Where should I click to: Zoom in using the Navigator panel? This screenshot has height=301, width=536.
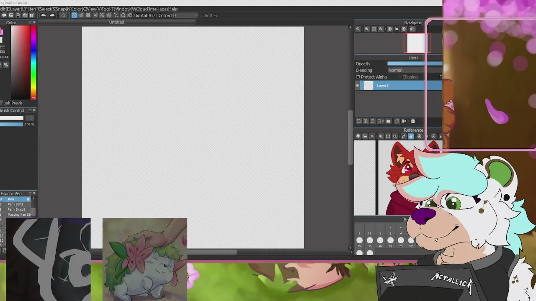click(x=367, y=29)
